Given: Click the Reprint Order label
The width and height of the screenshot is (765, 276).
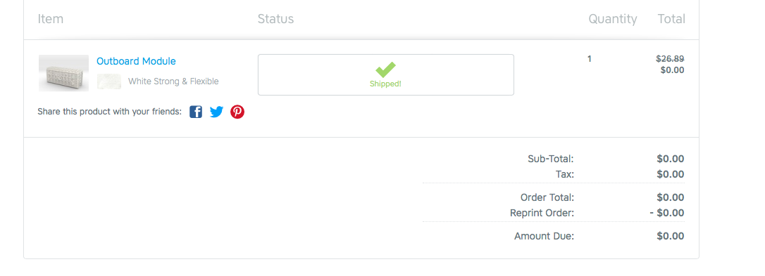Looking at the screenshot, I should coord(542,213).
